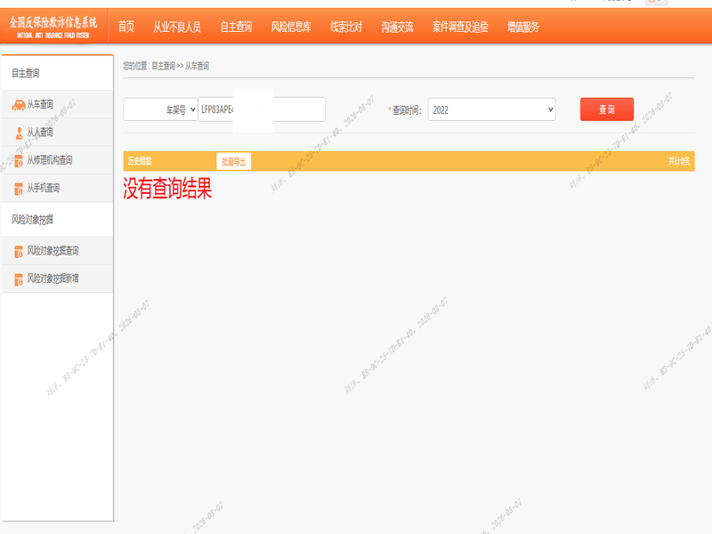Select 从车查询 in the sidebar
The height and width of the screenshot is (534, 712).
coord(58,104)
